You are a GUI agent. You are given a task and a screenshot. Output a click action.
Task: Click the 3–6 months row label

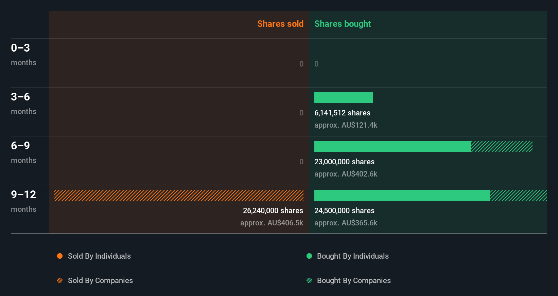pos(23,103)
